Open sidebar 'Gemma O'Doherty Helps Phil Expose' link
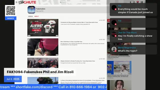This screenshot has height=90, width=160. pyautogui.click(x=118, y=76)
